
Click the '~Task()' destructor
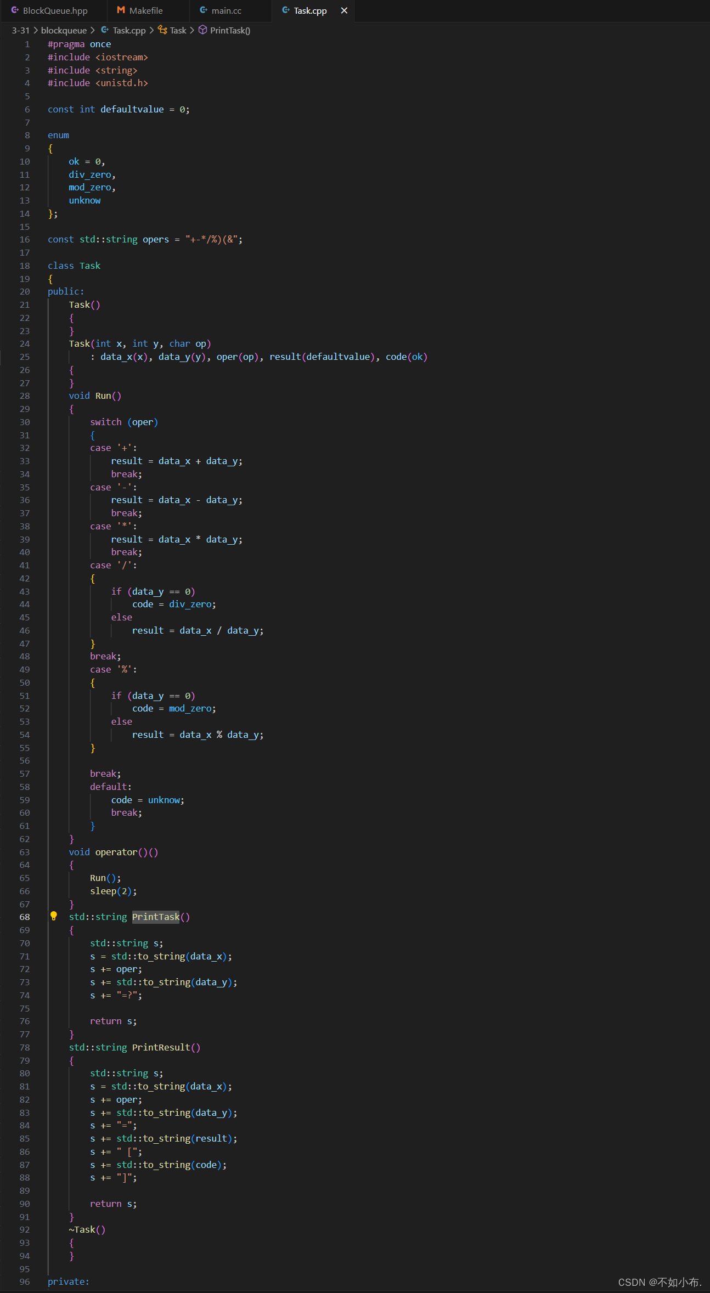(87, 1229)
